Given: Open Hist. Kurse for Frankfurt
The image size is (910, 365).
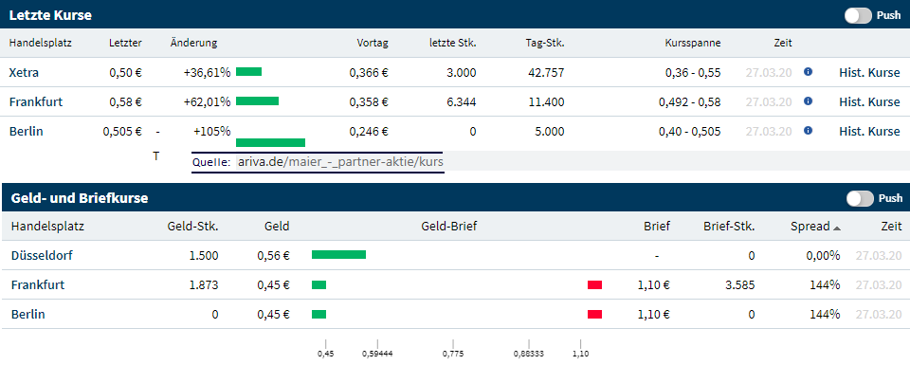Looking at the screenshot, I should pos(869,101).
